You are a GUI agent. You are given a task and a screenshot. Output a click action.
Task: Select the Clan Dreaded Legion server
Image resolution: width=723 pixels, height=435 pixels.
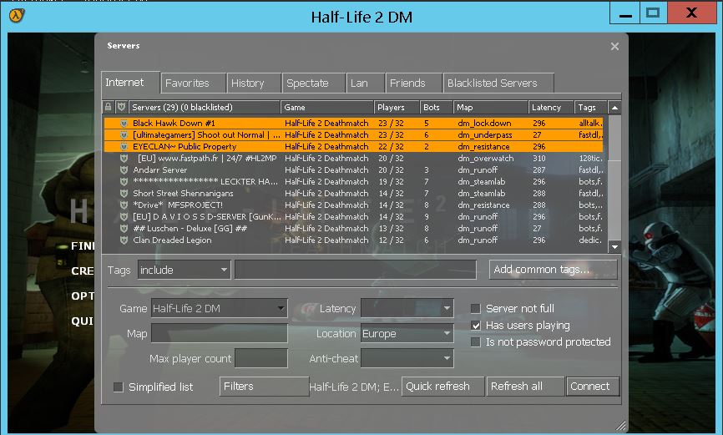[x=353, y=240]
